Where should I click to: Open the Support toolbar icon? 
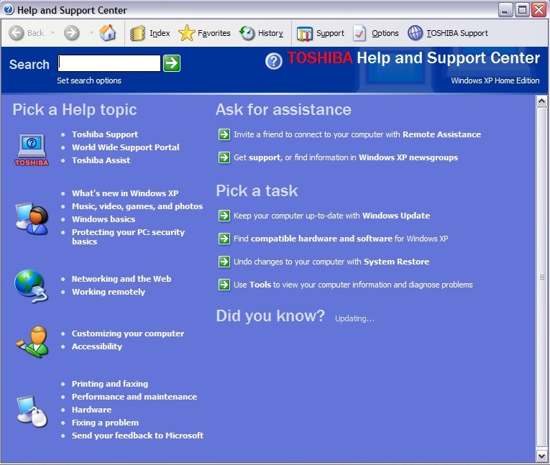(x=304, y=34)
